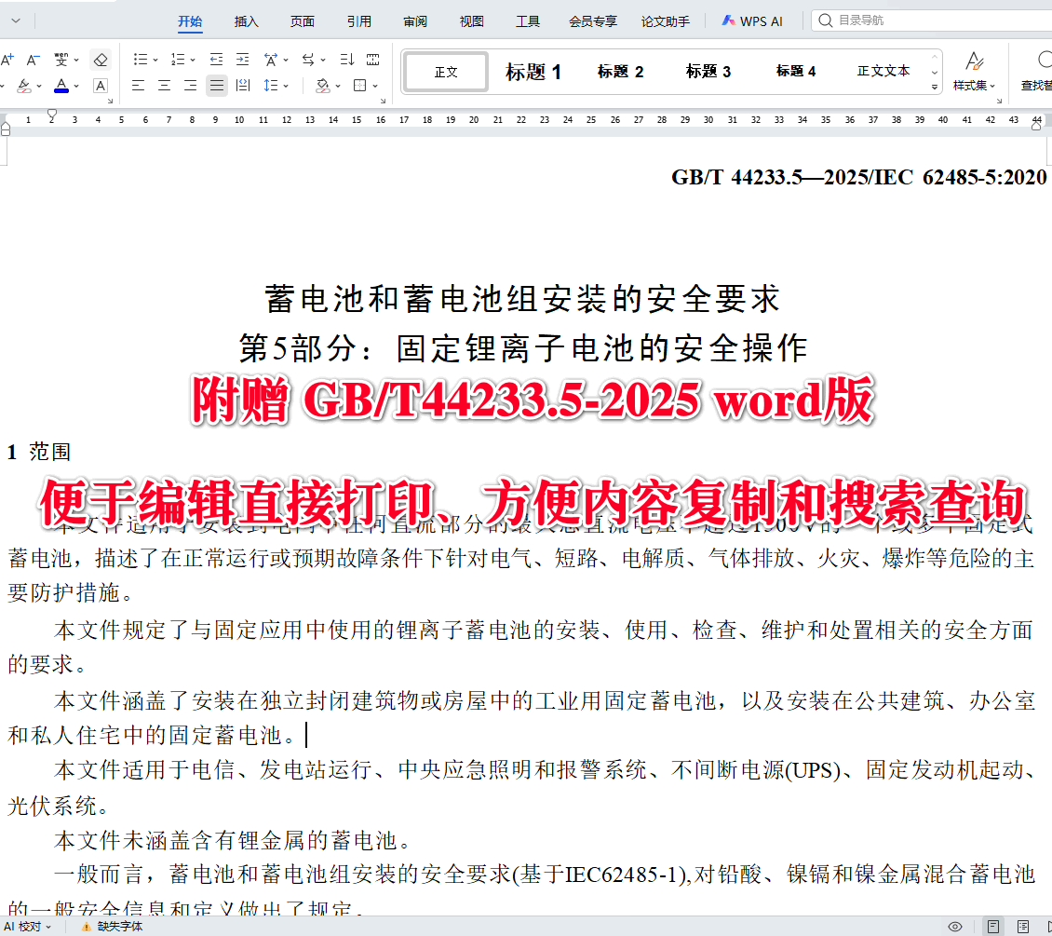Add character border (boxed A) icon
Viewport: 1052px width, 936px height.
coord(101,85)
